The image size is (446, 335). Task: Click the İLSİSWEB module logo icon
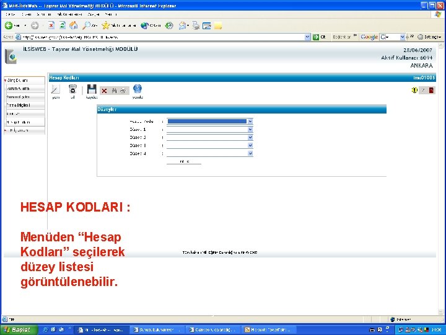tap(11, 56)
